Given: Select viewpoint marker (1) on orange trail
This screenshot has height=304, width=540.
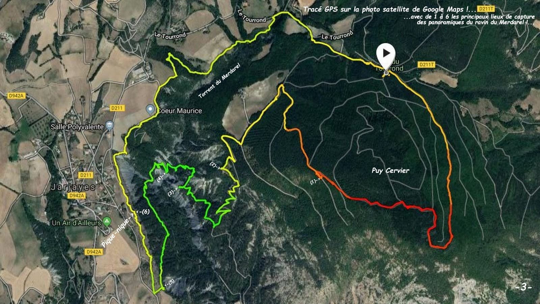Looking at the screenshot, I should point(315,181).
